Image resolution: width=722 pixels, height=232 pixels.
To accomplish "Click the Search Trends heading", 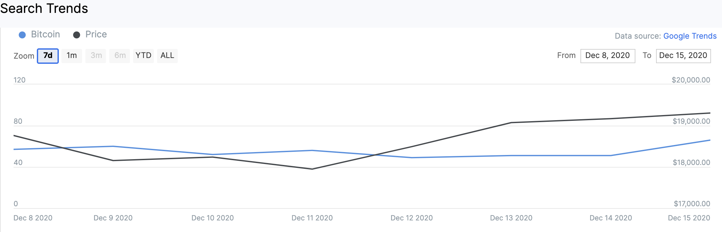I will [44, 9].
